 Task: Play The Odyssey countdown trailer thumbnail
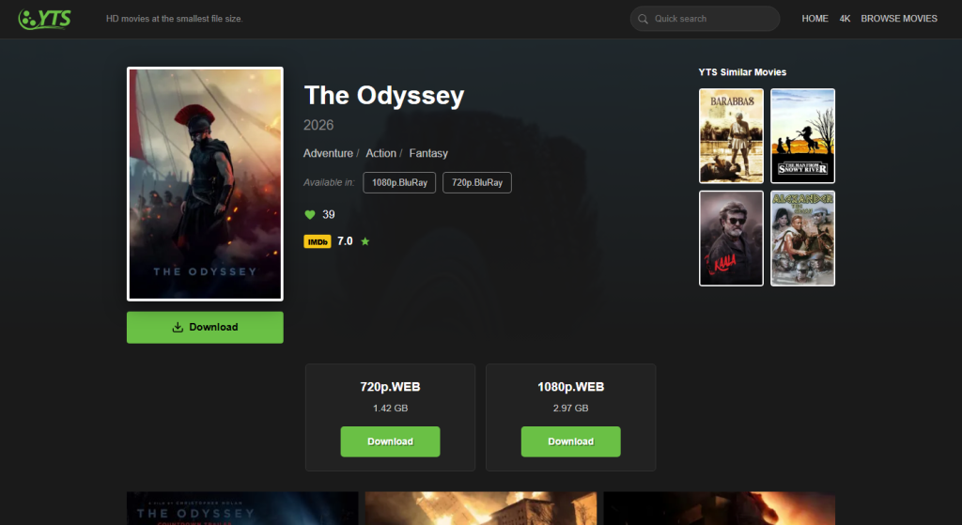click(x=242, y=508)
